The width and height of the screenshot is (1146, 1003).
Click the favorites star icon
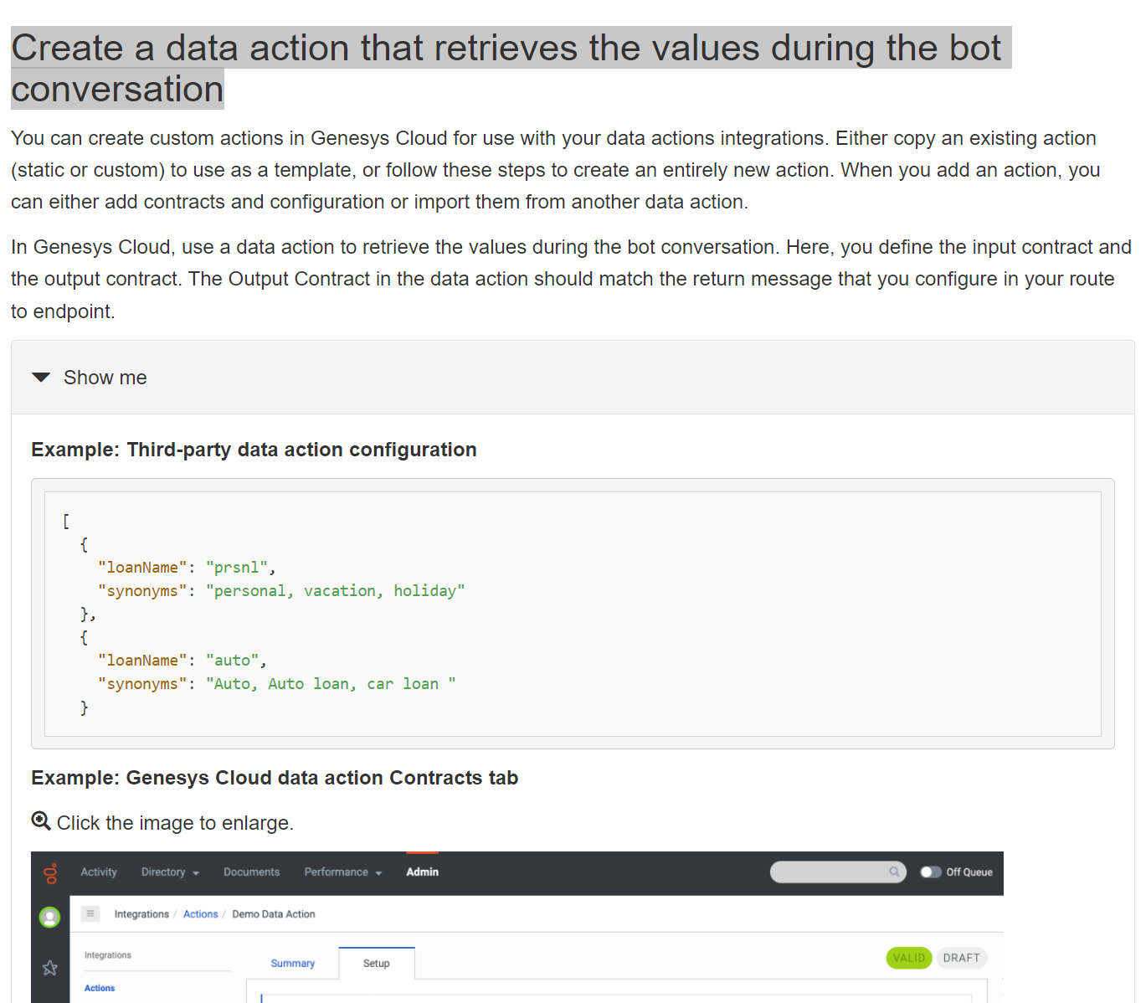pyautogui.click(x=50, y=968)
